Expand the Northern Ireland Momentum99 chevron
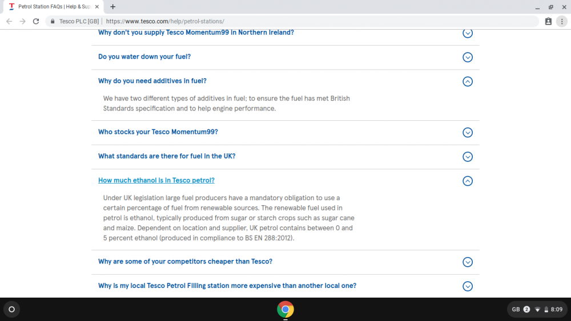Image resolution: width=571 pixels, height=321 pixels. 468,33
